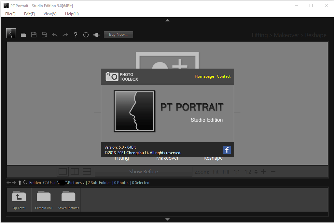Show about info with the circled i icon
Screen dimensions: 334x223
[86, 35]
